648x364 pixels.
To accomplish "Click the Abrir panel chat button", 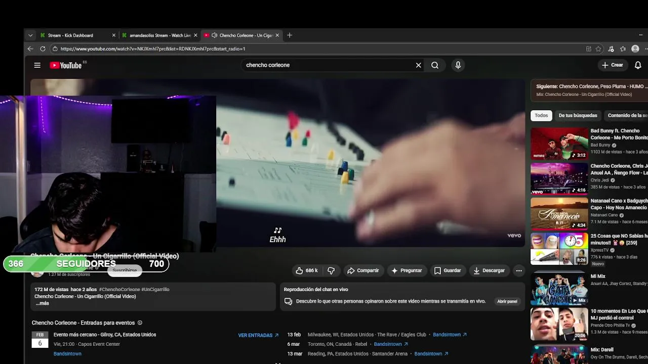I will (507, 301).
